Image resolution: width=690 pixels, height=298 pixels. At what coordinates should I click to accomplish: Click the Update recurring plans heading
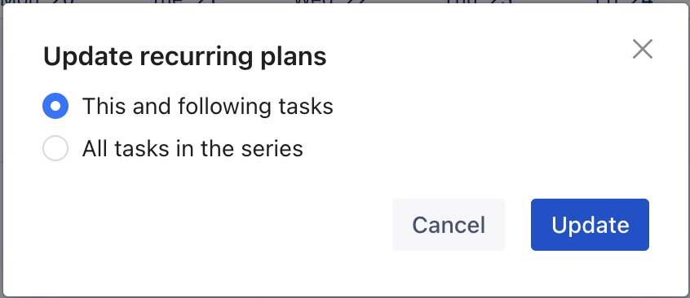[x=185, y=57]
